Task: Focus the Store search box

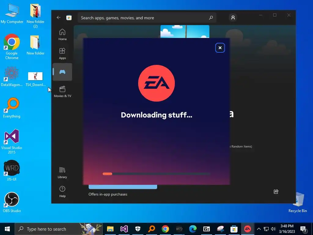Action: pos(147,18)
